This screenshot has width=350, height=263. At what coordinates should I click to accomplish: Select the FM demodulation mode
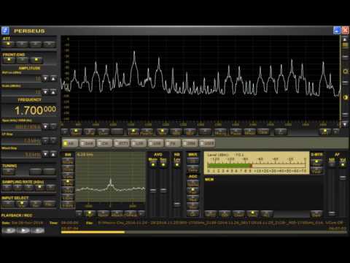(173, 143)
